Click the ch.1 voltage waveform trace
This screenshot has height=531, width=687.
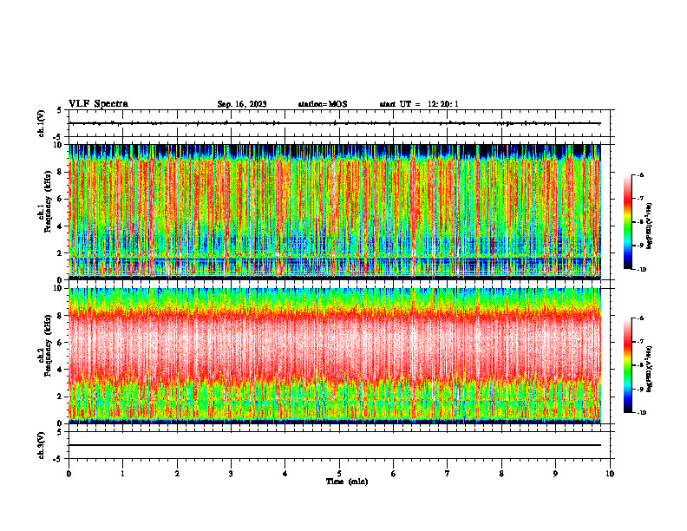click(x=335, y=123)
